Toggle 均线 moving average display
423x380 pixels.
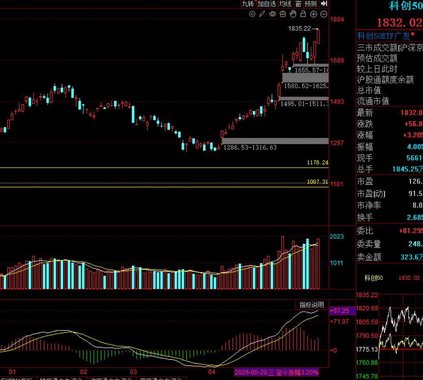click(285, 4)
